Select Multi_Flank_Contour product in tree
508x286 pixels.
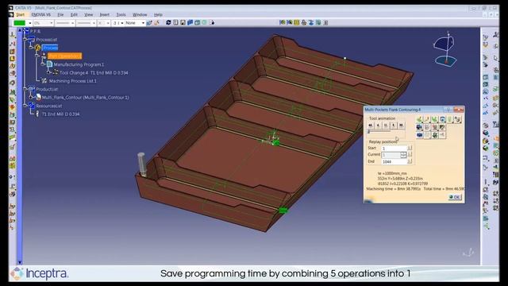click(x=86, y=97)
